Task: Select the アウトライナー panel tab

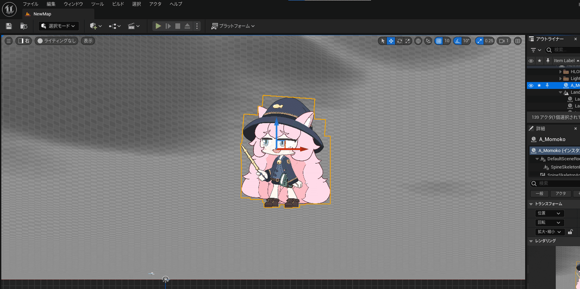Action: pos(550,39)
